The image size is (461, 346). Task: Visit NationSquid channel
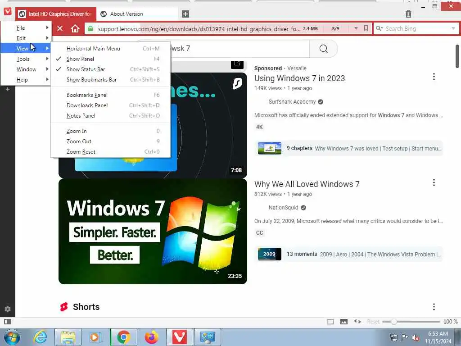284,208
